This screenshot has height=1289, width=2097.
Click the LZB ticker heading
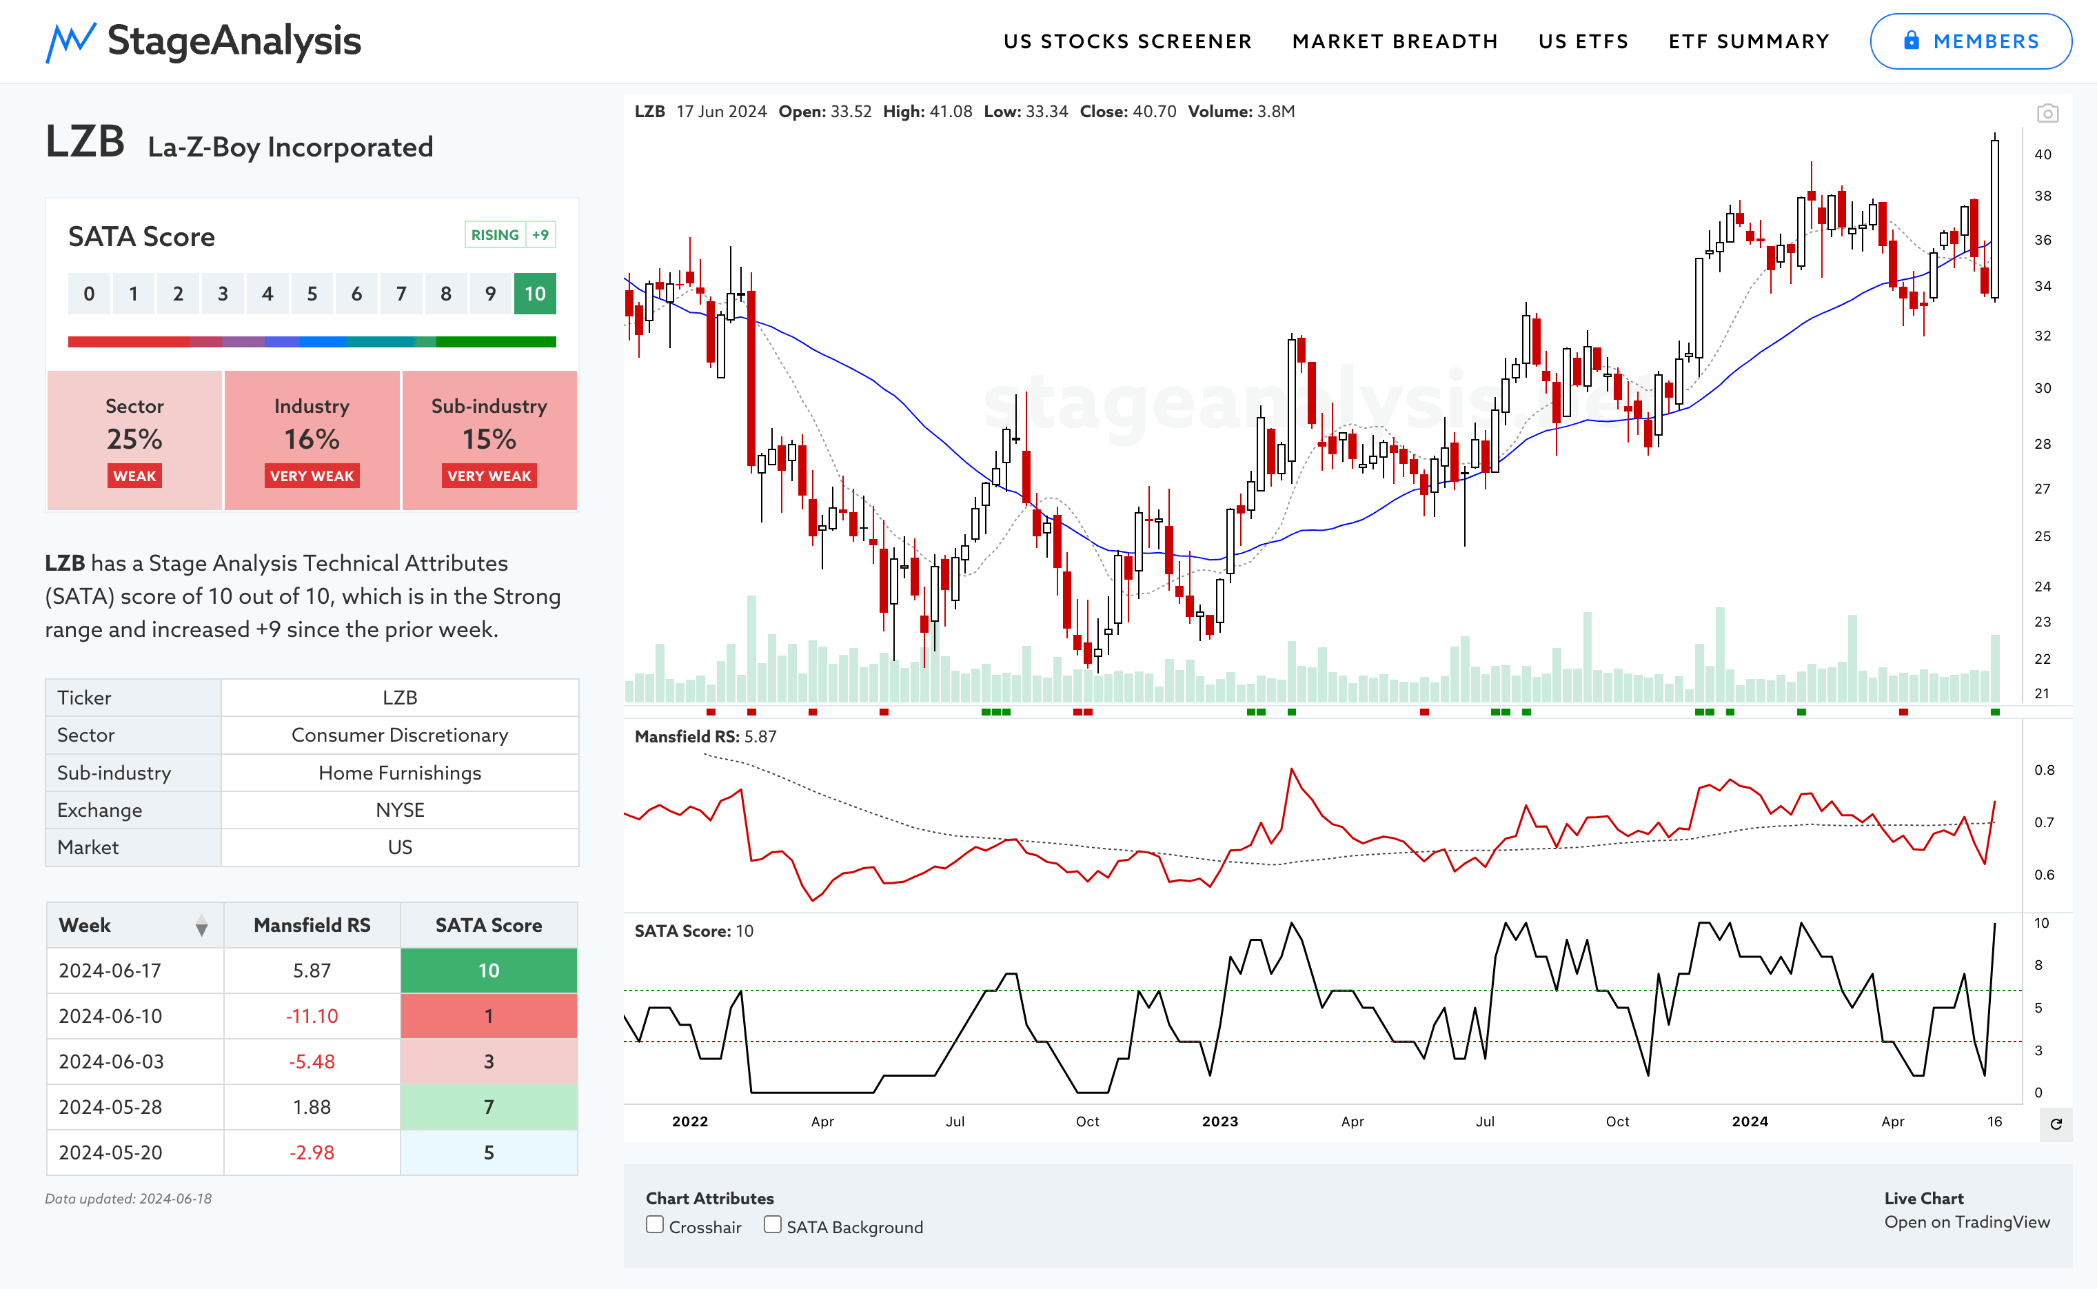[85, 141]
